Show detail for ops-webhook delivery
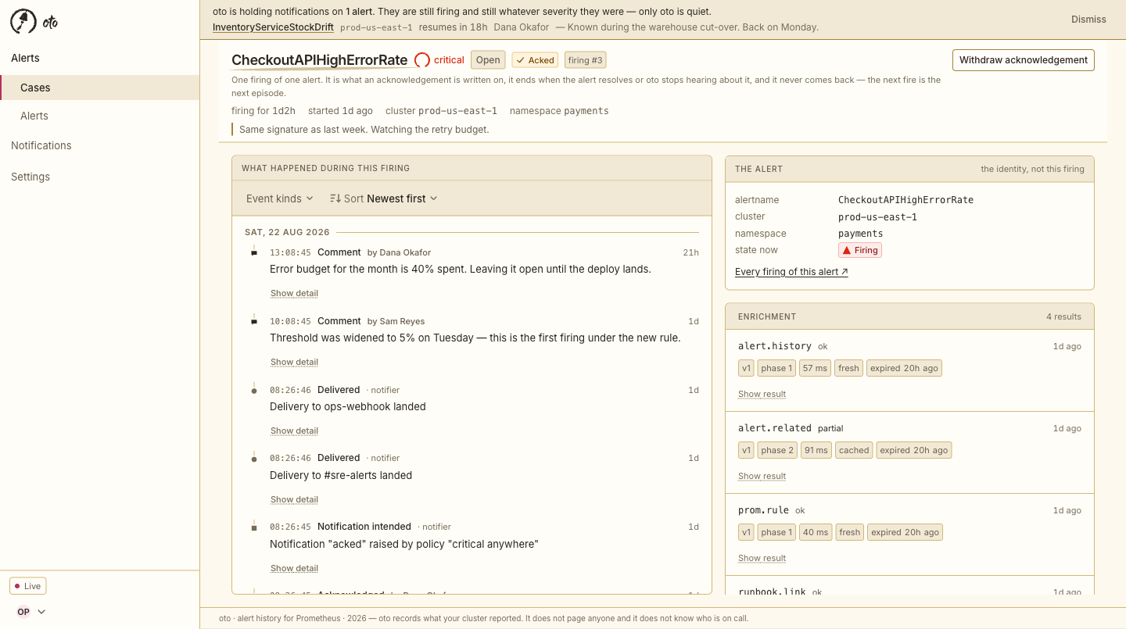This screenshot has width=1126, height=629. (x=294, y=431)
